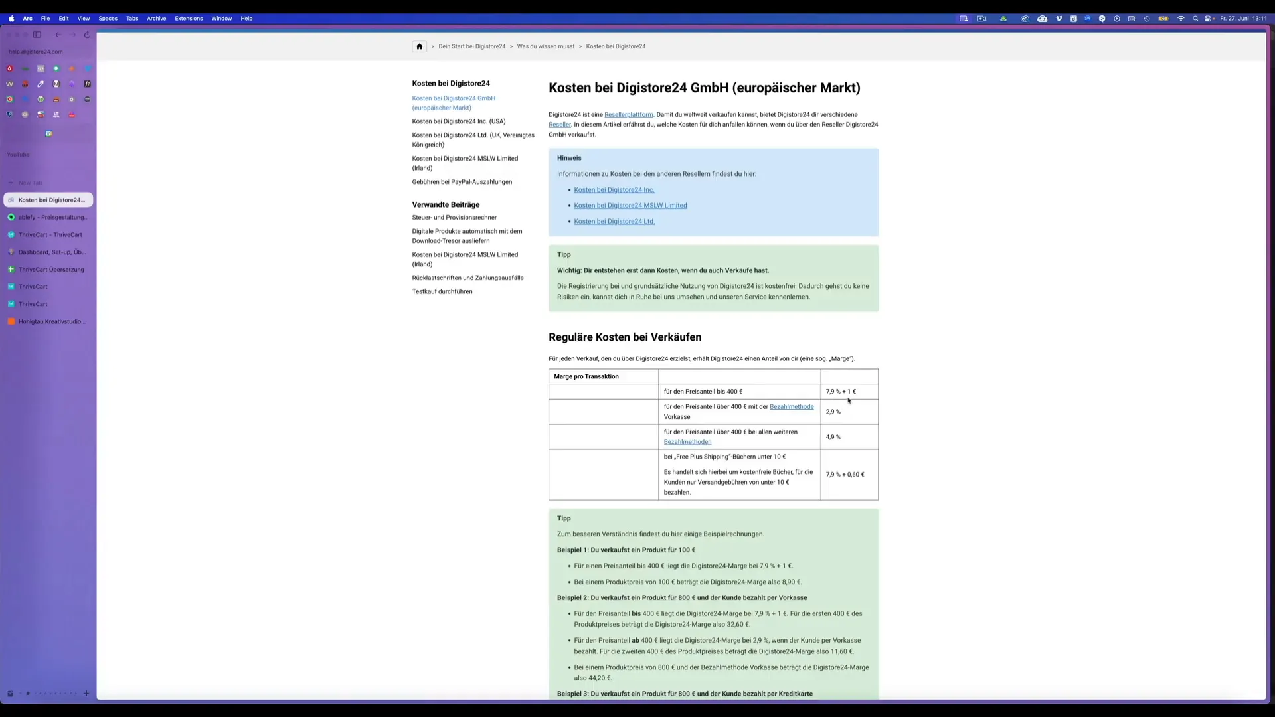The image size is (1275, 717).
Task: Open the Arc menu
Action: (x=28, y=19)
